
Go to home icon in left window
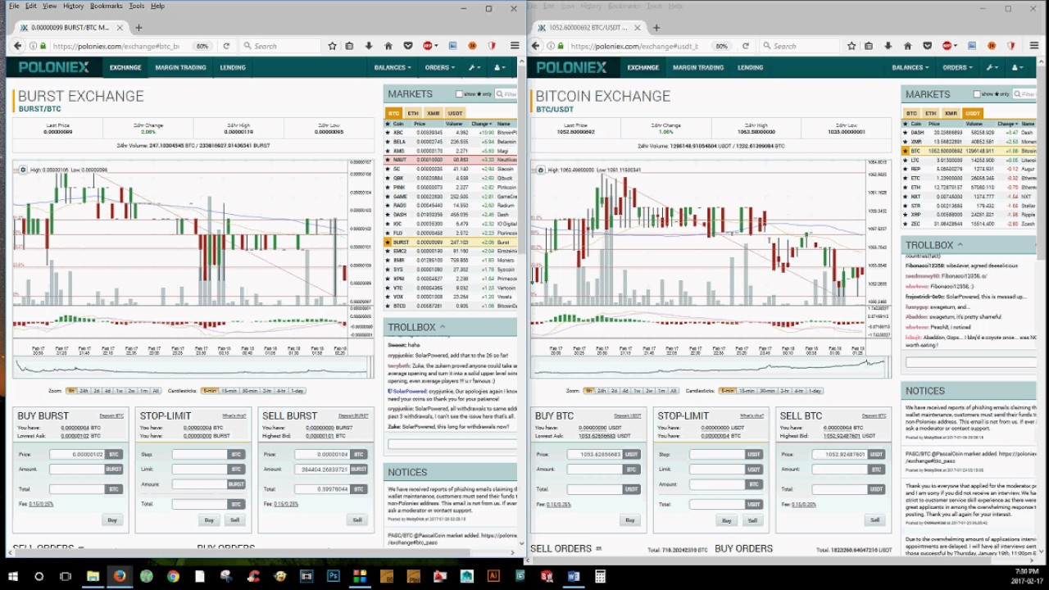(388, 46)
